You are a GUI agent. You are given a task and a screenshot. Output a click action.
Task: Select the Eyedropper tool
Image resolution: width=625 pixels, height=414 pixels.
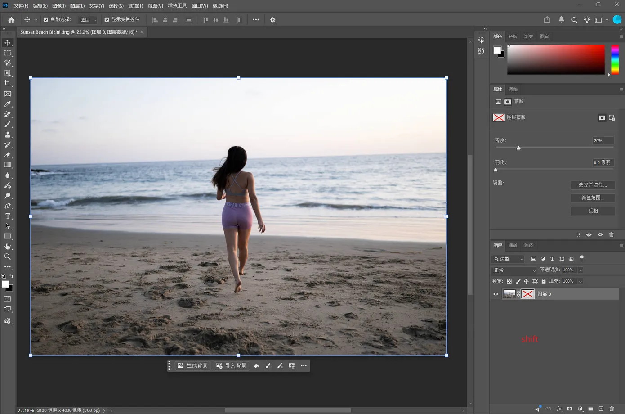point(8,104)
